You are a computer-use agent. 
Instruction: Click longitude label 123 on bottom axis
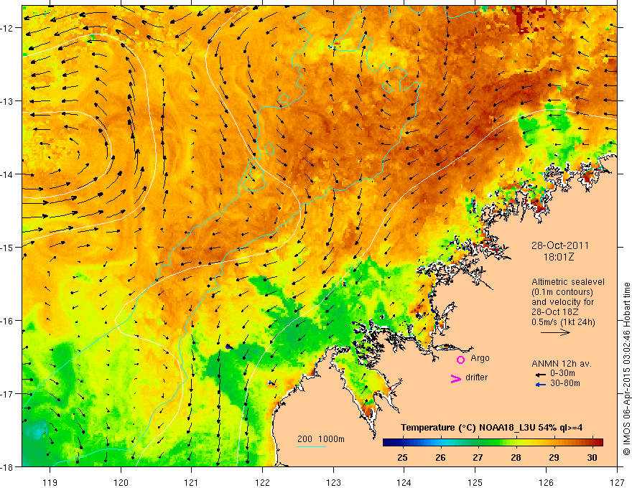[333, 482]
